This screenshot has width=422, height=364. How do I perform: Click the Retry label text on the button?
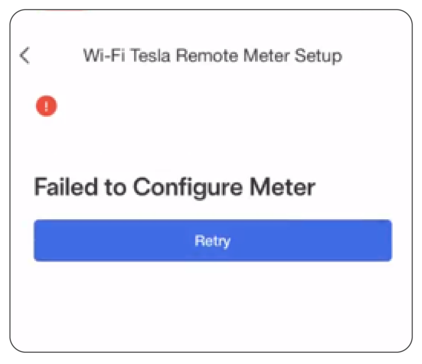coord(213,241)
